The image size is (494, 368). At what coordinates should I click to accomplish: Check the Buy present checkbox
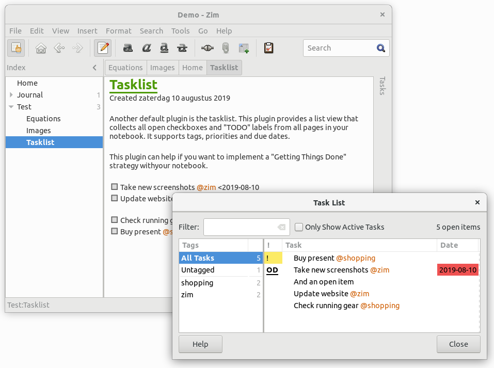[x=114, y=231]
